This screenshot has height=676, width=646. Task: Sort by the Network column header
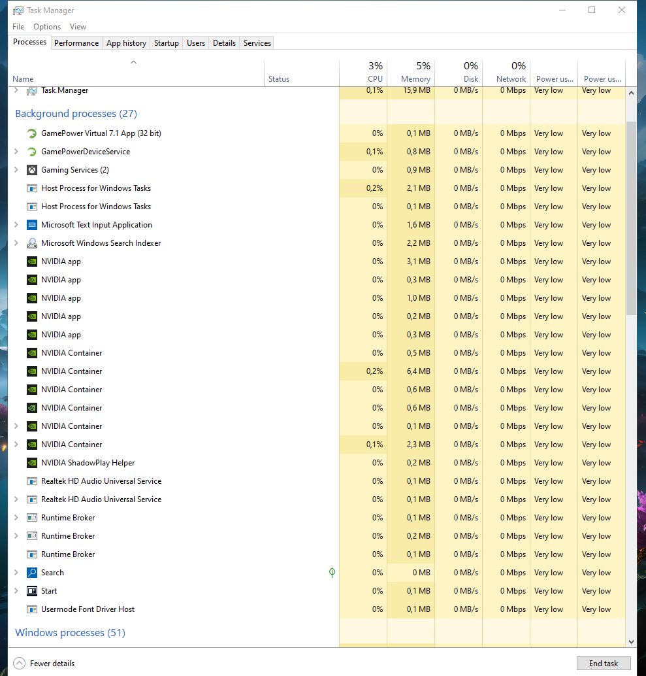pyautogui.click(x=506, y=73)
